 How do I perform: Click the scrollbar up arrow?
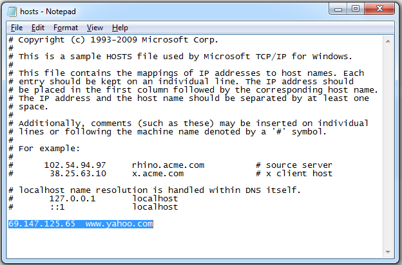pyautogui.click(x=388, y=41)
